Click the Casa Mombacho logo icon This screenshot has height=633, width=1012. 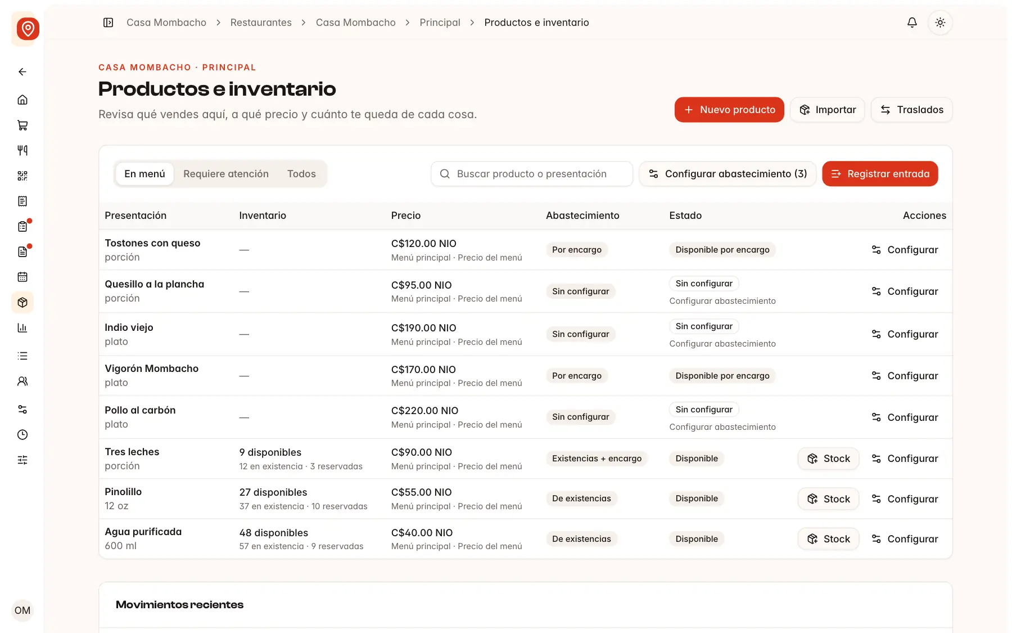click(x=28, y=28)
